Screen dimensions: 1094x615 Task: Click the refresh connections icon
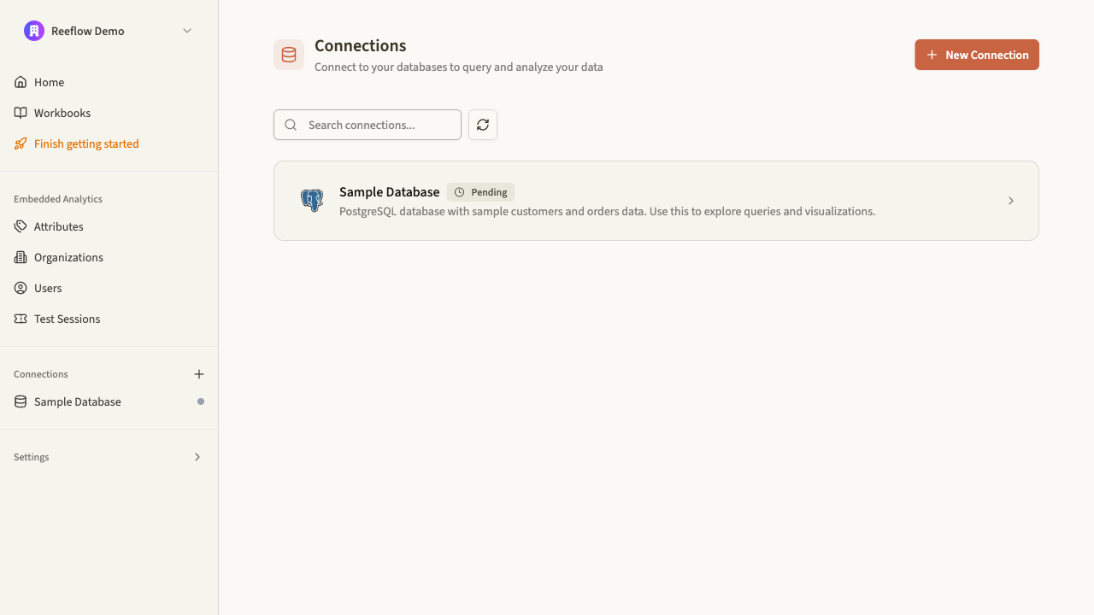pos(483,125)
